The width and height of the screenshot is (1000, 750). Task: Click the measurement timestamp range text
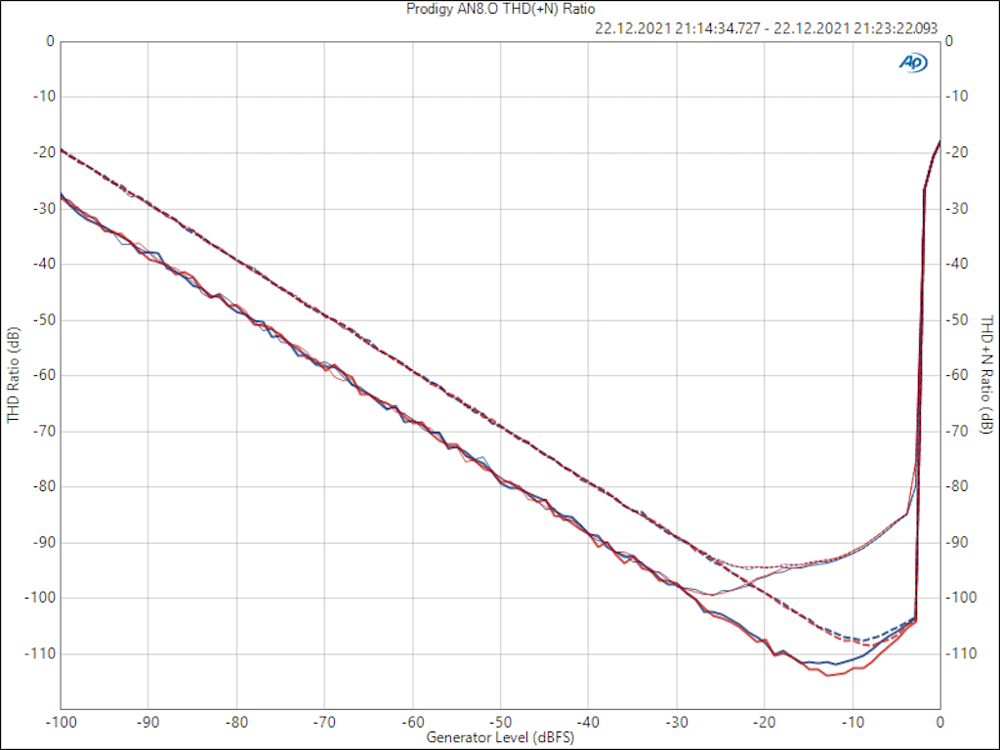point(766,28)
